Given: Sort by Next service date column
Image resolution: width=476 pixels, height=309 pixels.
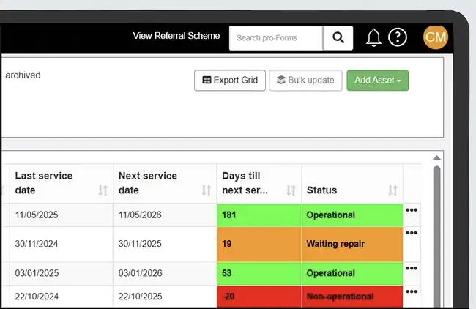Looking at the screenshot, I should click(207, 190).
